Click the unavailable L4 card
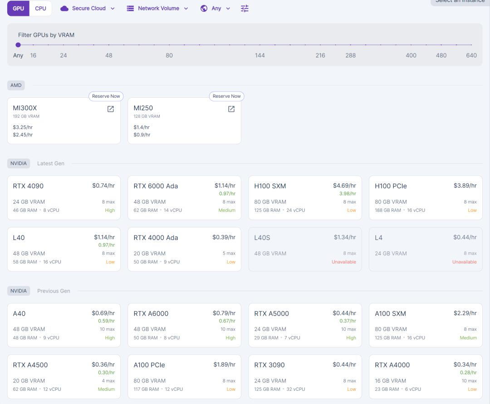This screenshot has width=490, height=404. (x=426, y=249)
